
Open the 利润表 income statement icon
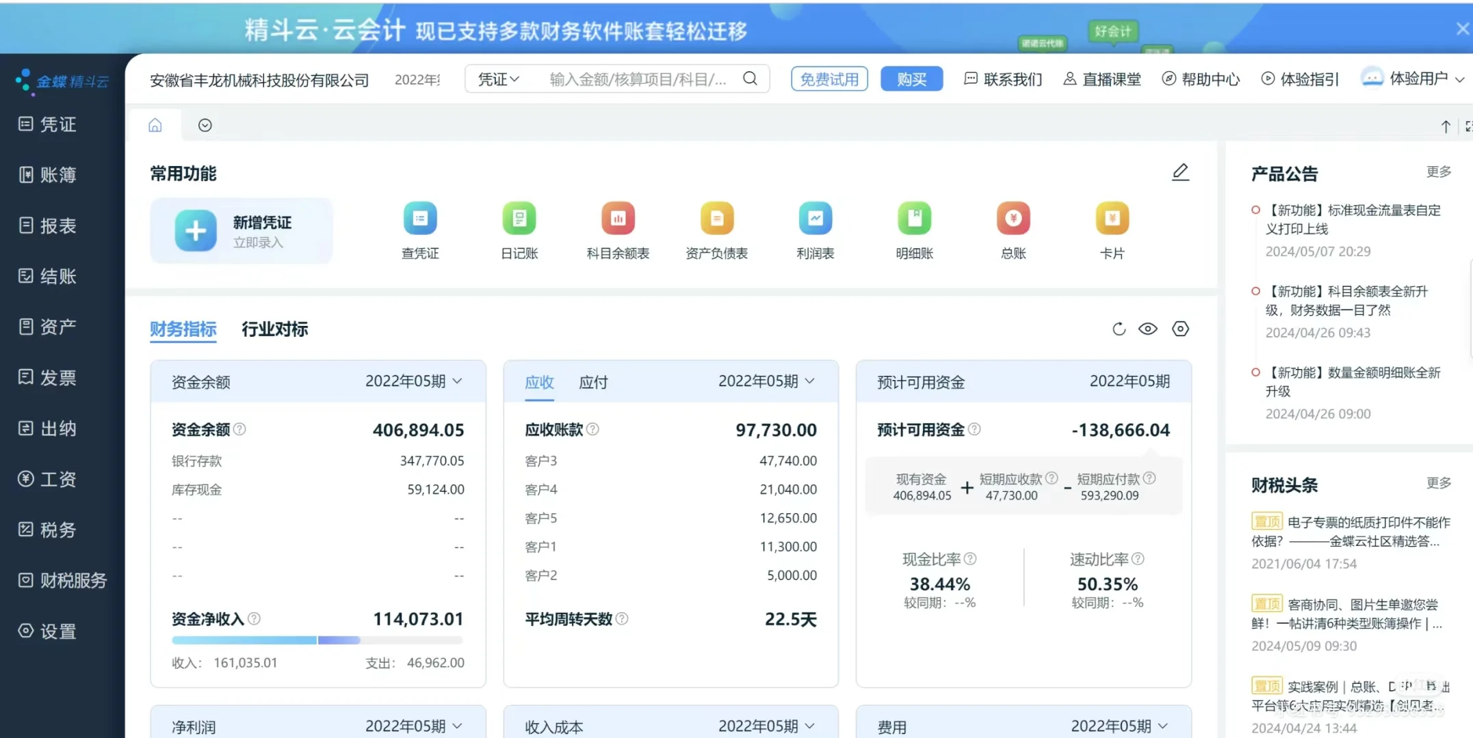(x=816, y=219)
